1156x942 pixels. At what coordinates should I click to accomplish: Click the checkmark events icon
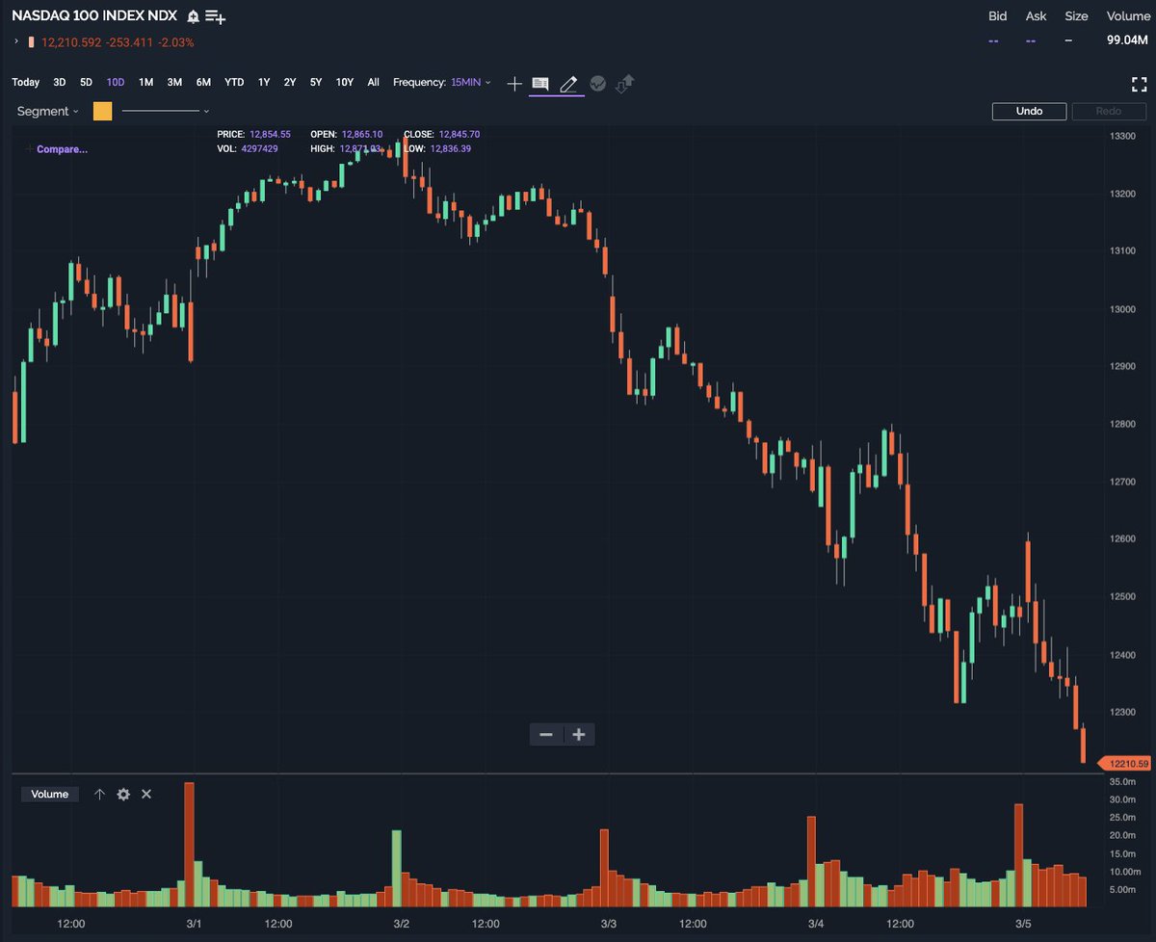click(x=597, y=84)
